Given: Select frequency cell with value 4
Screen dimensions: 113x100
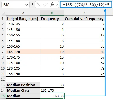Looking at the screenshot, I should point(52,30).
